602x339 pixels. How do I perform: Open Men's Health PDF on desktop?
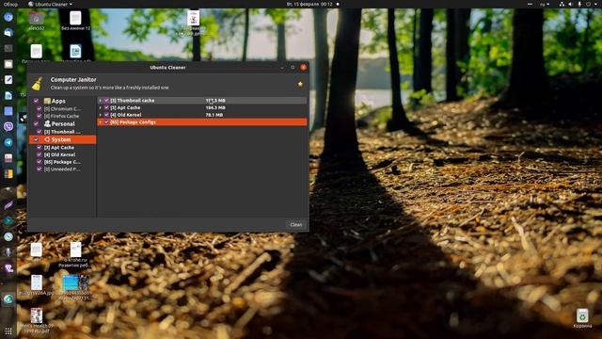tap(37, 316)
